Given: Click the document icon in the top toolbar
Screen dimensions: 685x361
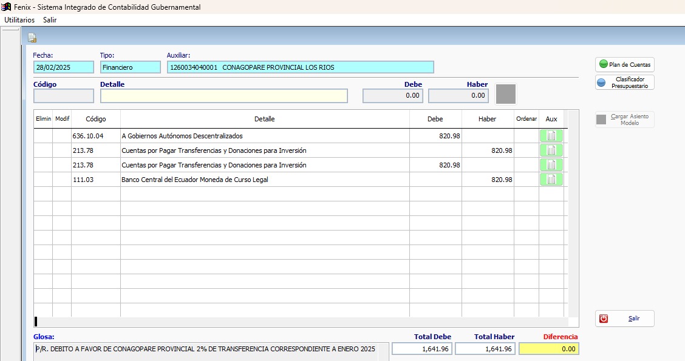Looking at the screenshot, I should coord(32,38).
